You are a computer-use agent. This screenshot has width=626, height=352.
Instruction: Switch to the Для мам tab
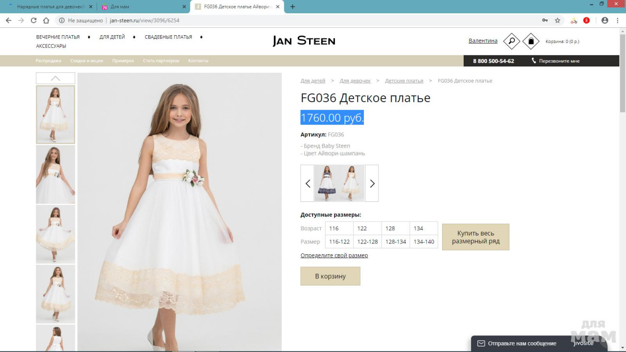[142, 7]
